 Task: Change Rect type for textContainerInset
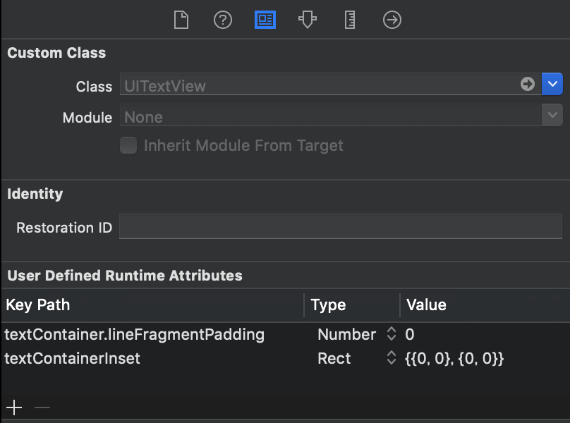pos(392,358)
